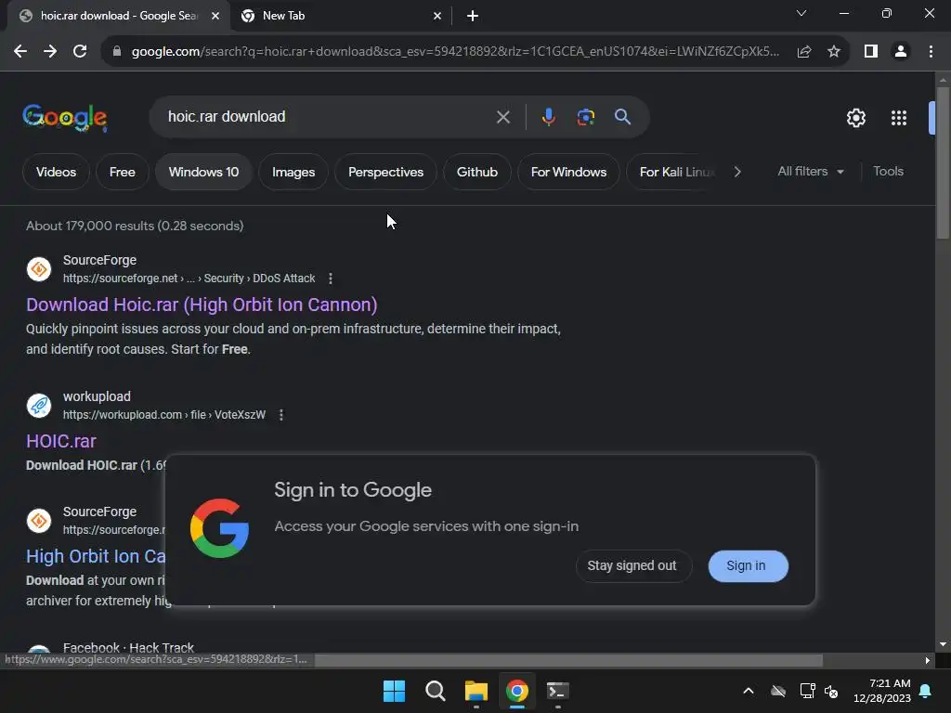Open File Explorer from taskbar
This screenshot has height=713, width=951.
pos(476,691)
